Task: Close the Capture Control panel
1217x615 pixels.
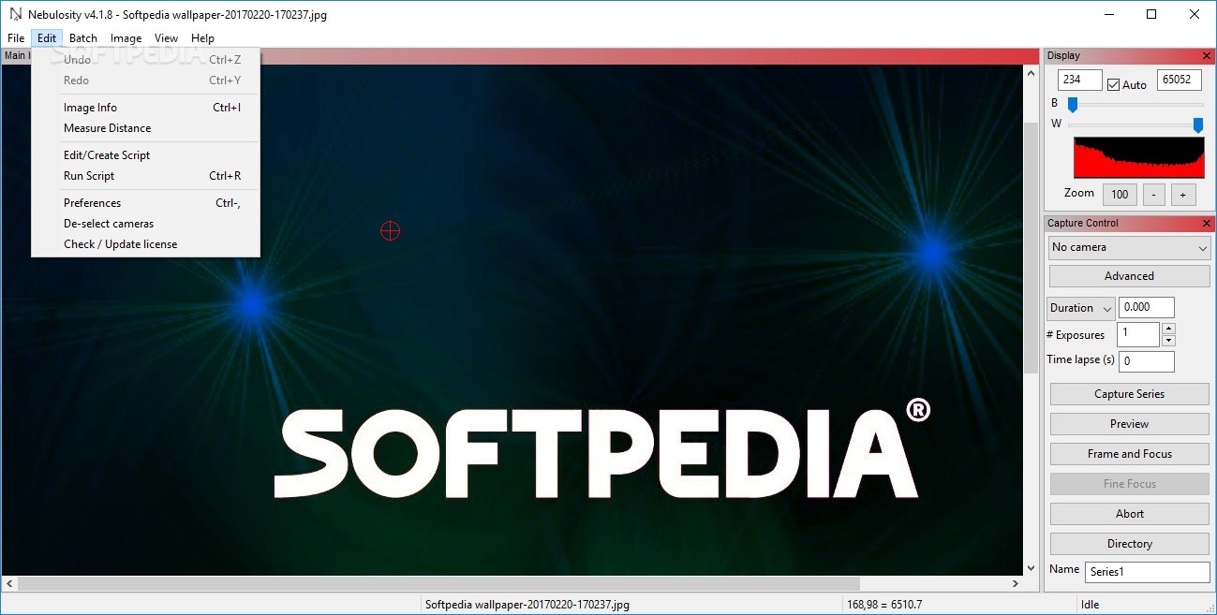Action: [x=1207, y=224]
